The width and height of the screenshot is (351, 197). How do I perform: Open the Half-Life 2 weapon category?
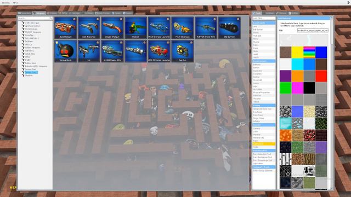pos(30,51)
